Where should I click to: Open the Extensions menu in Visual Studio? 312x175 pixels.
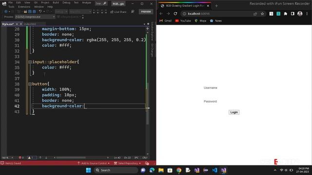pyautogui.click(x=24, y=7)
